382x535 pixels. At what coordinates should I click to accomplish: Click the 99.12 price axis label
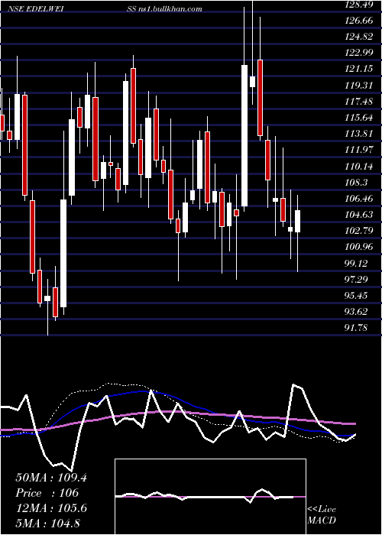pos(357,264)
